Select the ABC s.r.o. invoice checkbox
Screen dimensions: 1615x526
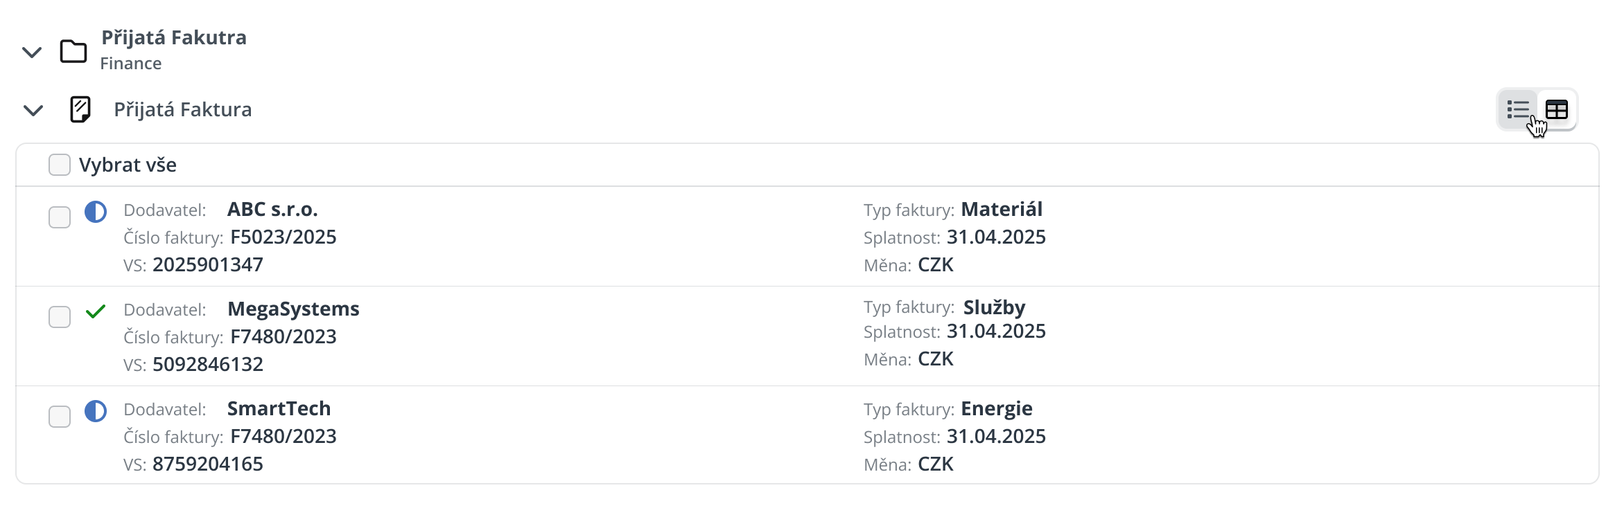click(60, 217)
